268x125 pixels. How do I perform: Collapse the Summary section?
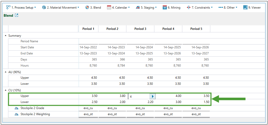6,36
